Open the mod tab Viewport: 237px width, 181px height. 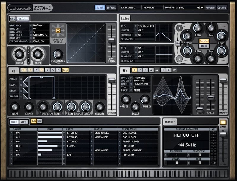click(x=14, y=122)
